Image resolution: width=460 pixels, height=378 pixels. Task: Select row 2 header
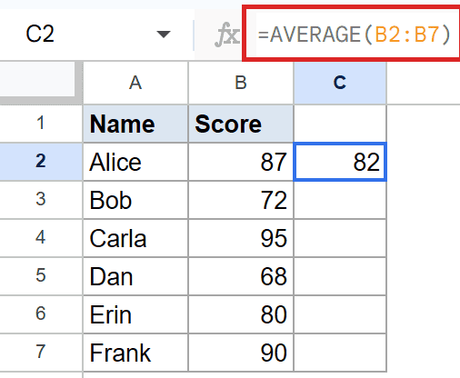41,162
